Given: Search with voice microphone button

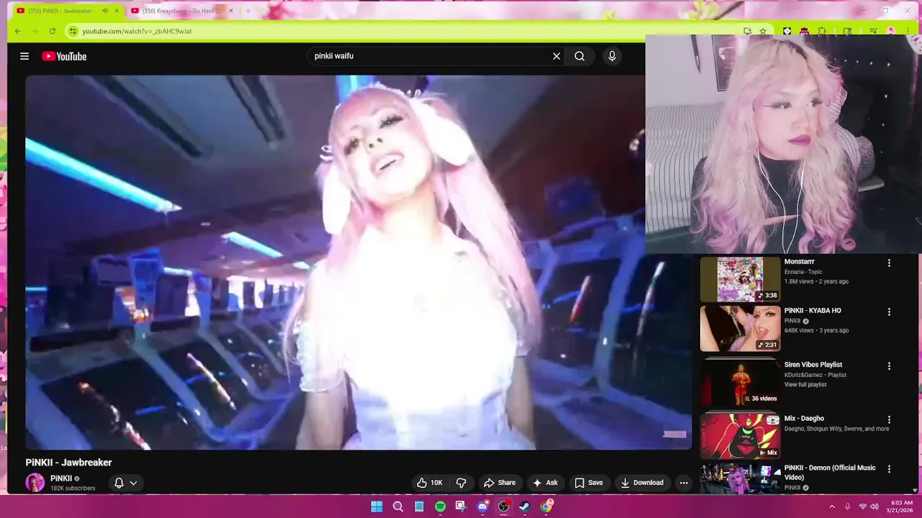Looking at the screenshot, I should tap(612, 56).
